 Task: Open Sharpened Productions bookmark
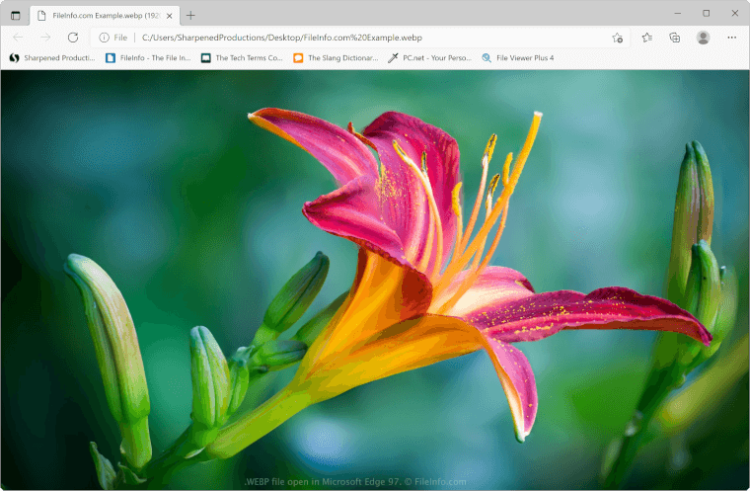(52, 58)
